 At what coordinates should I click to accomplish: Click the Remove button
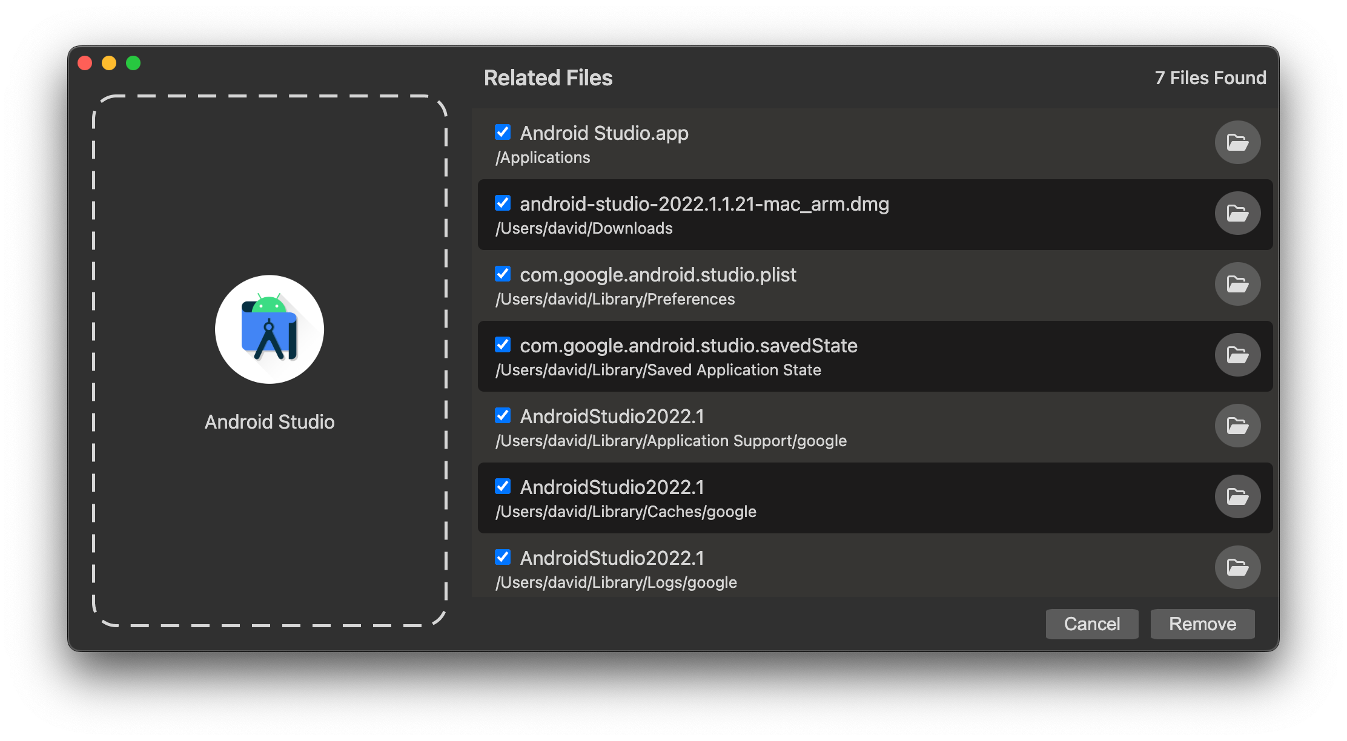1202,624
